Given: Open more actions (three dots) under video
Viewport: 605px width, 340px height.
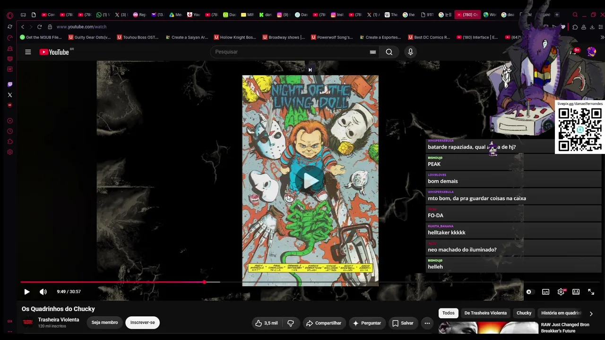Looking at the screenshot, I should (427, 323).
